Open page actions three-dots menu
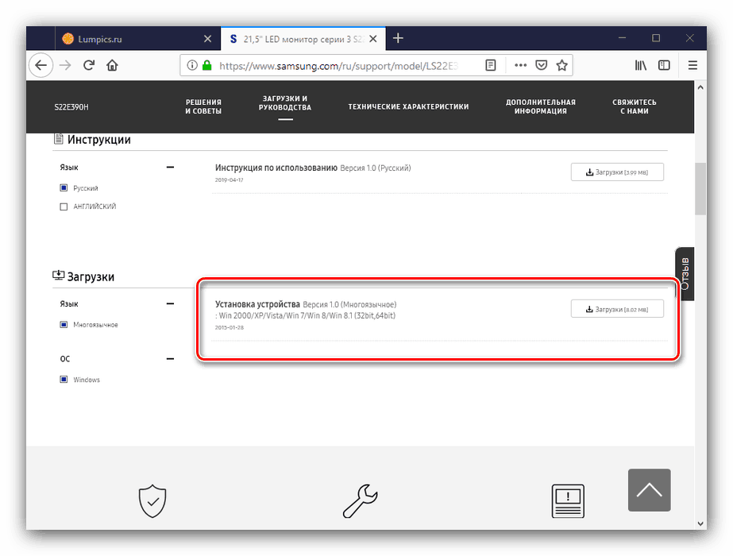 (x=520, y=65)
